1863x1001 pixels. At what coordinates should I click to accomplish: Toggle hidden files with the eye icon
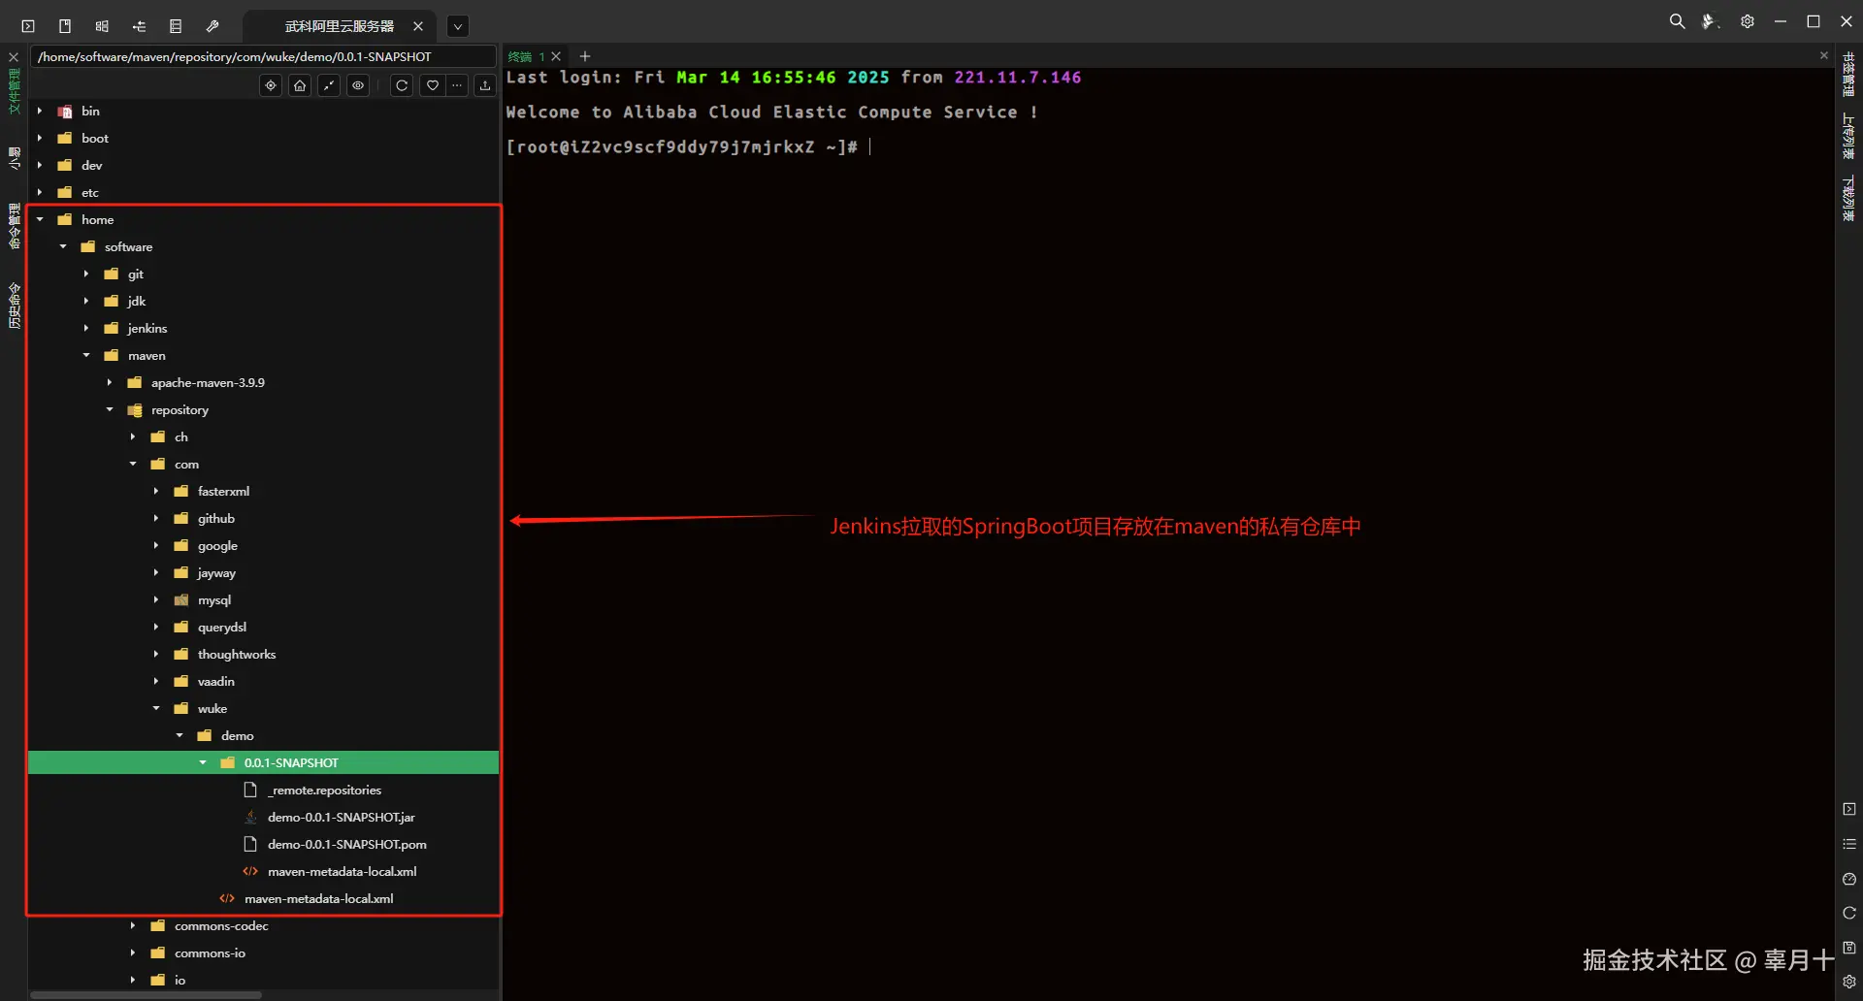[358, 85]
